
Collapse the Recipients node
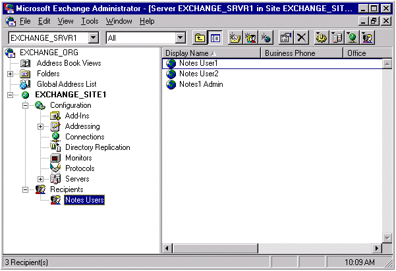pos(25,189)
